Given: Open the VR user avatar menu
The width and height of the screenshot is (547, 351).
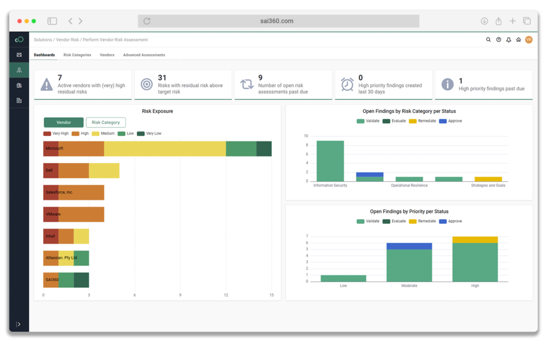Looking at the screenshot, I should point(528,40).
